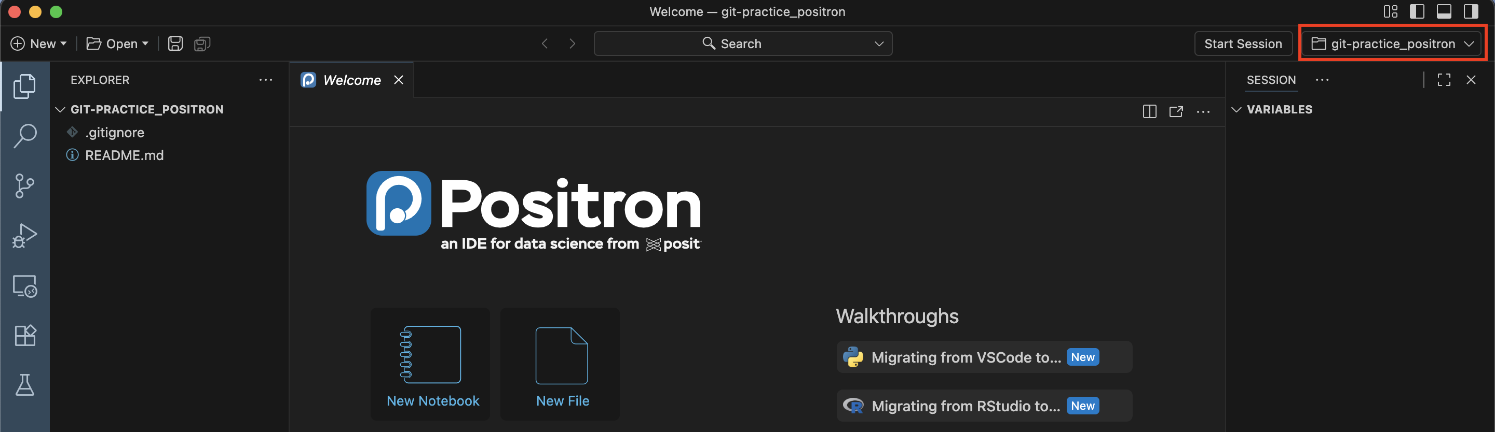Click the macOS yellow minimize button
Viewport: 1495px width, 432px height.
[x=35, y=11]
